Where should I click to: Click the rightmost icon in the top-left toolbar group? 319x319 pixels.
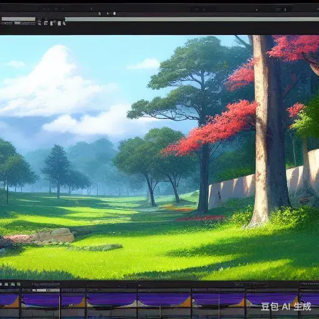tap(64, 23)
